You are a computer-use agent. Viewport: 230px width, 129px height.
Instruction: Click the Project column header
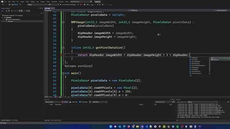point(141,105)
